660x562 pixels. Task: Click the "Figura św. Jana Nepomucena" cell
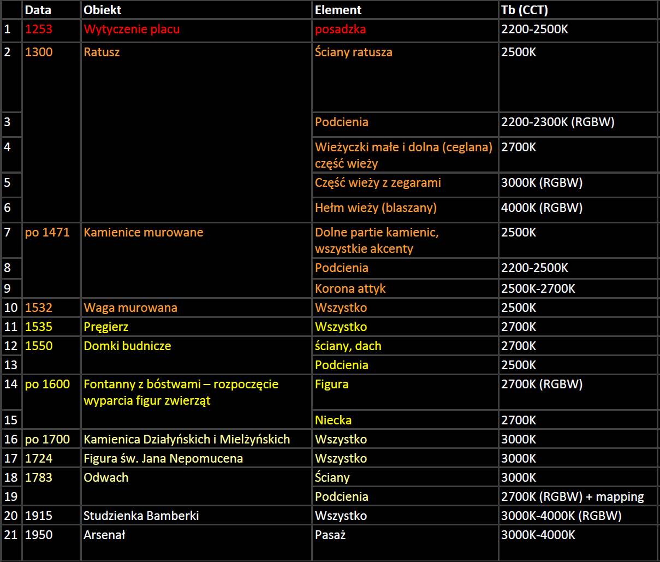pos(163,459)
